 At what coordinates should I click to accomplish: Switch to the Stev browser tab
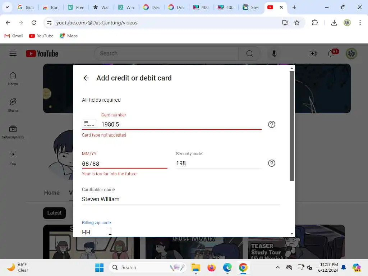coord(251,7)
